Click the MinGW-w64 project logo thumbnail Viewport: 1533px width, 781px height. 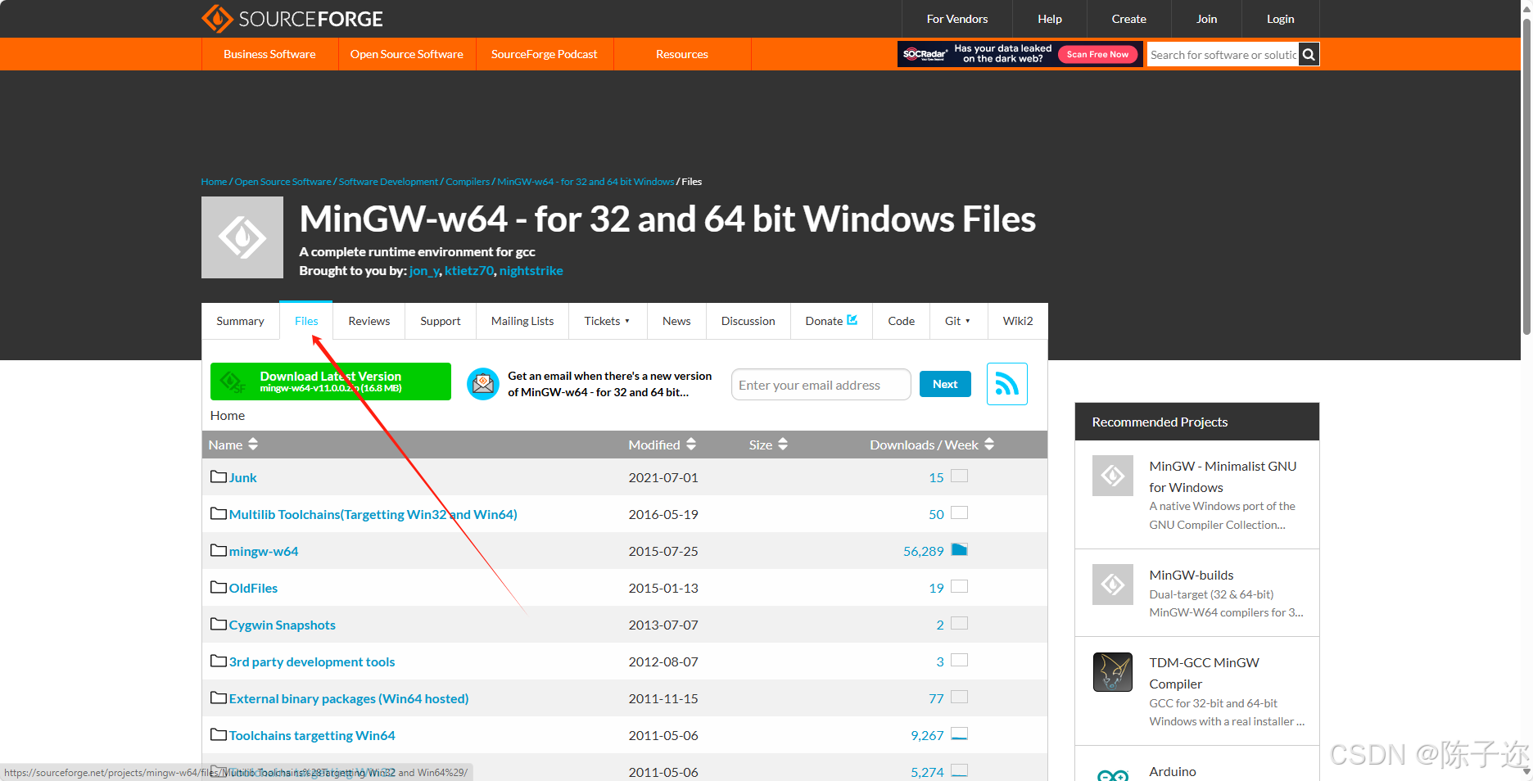click(x=242, y=237)
